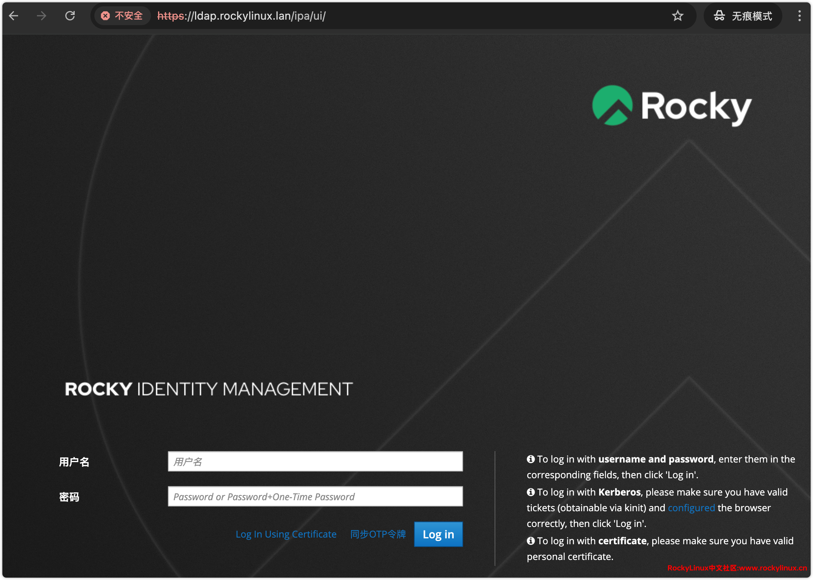Click Rocky Identity Management heading

point(209,389)
